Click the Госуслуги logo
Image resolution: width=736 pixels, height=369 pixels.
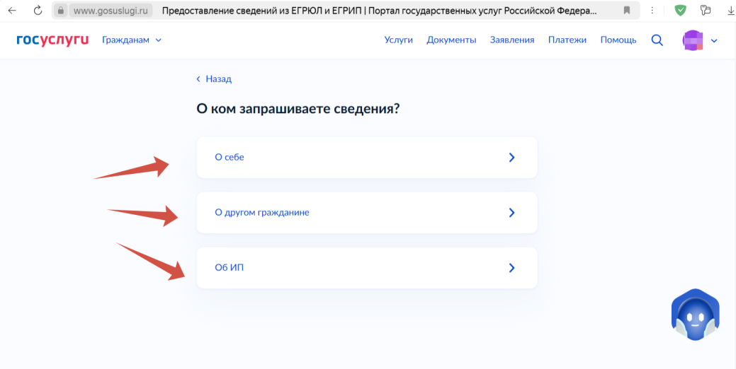(x=52, y=40)
